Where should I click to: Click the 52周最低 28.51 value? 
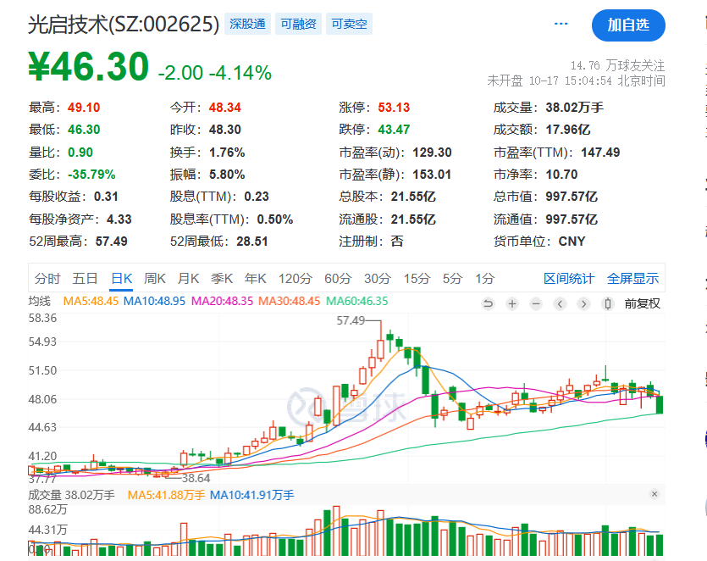tap(252, 241)
